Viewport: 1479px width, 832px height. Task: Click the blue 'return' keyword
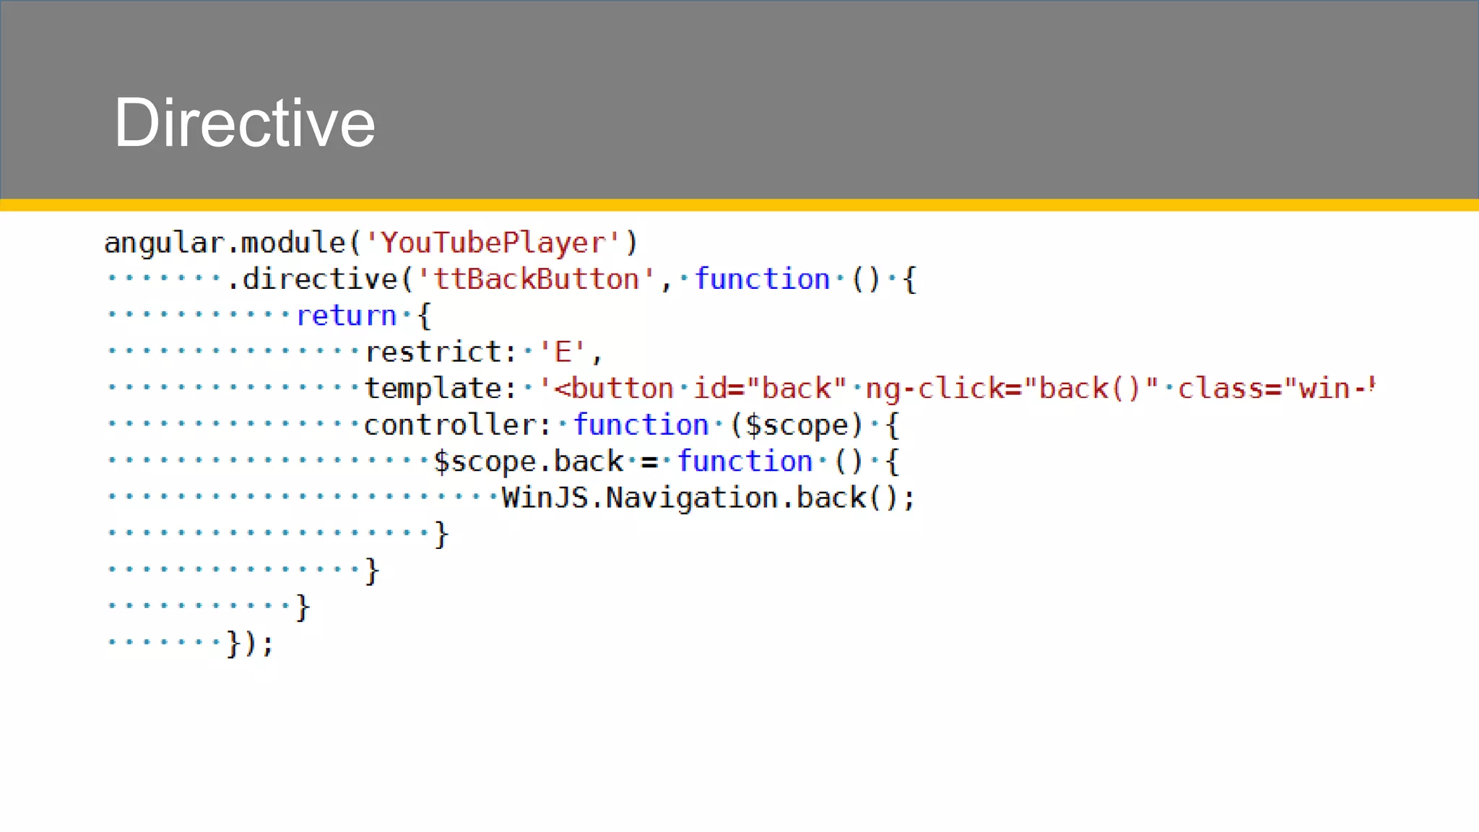tap(347, 316)
